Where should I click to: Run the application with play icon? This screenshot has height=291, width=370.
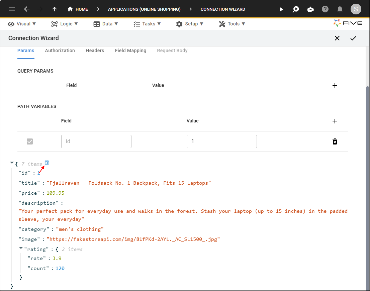point(281,9)
